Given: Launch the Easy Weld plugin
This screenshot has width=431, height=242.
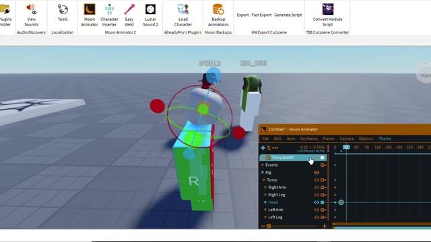Looking at the screenshot, I should pyautogui.click(x=129, y=15).
